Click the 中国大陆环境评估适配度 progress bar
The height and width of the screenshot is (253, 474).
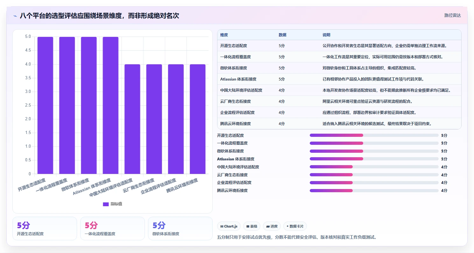[x=374, y=167]
